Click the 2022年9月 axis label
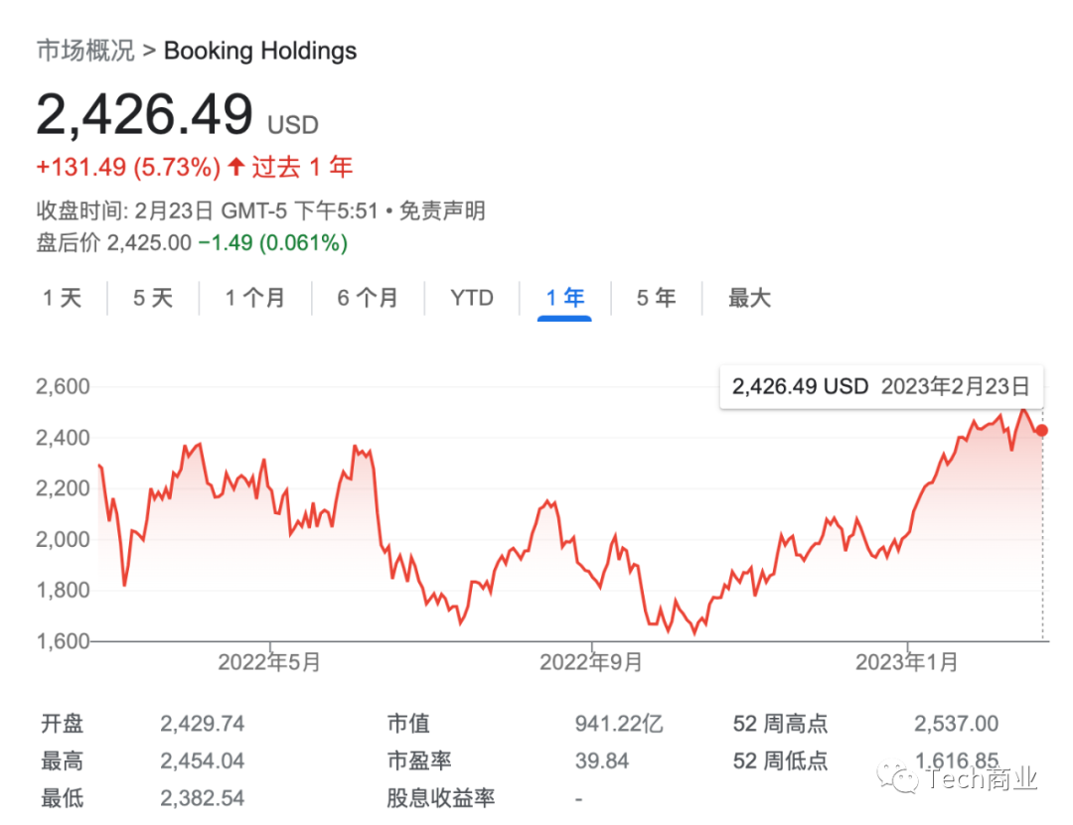Screen dimensions: 1073x825 (590, 661)
